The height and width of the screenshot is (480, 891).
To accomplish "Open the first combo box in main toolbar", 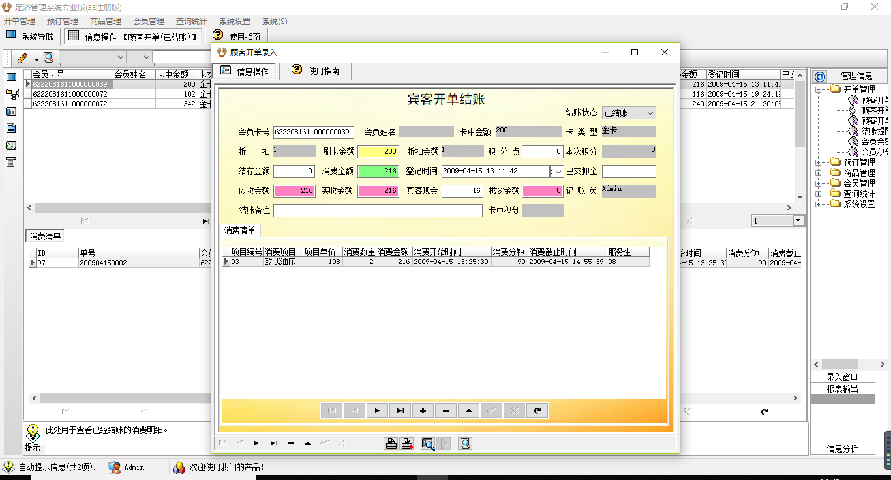I will pyautogui.click(x=92, y=57).
